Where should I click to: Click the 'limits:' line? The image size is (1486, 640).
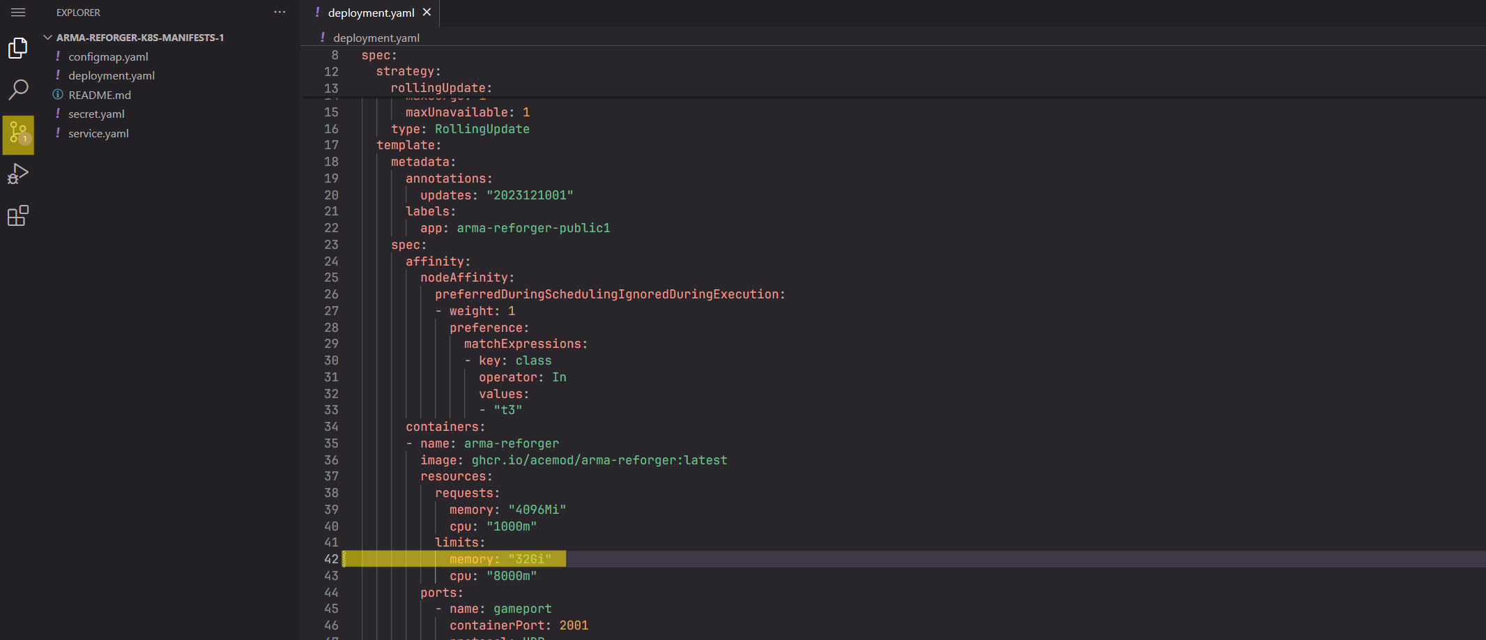[460, 542]
